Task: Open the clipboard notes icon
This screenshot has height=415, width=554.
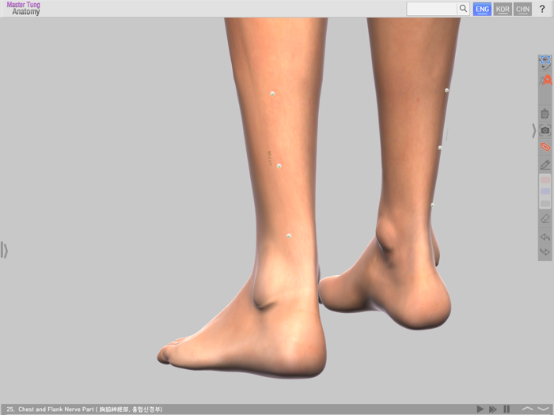Action: 545,114
